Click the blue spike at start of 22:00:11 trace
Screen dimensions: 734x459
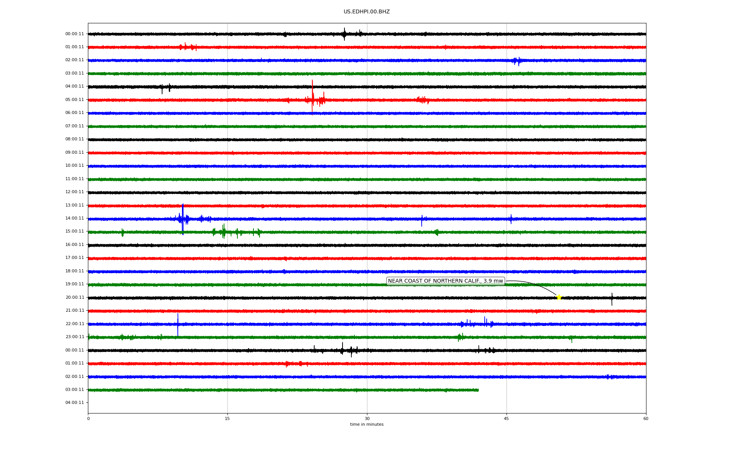coord(178,324)
